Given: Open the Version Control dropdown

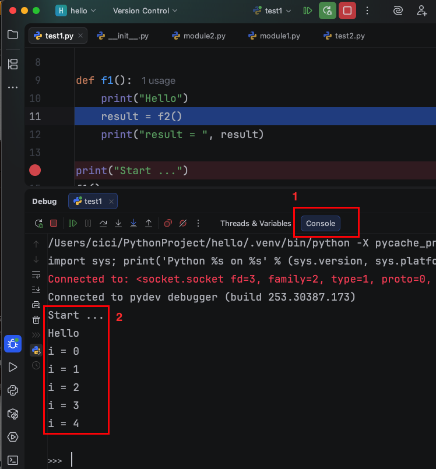Looking at the screenshot, I should click(x=145, y=10).
